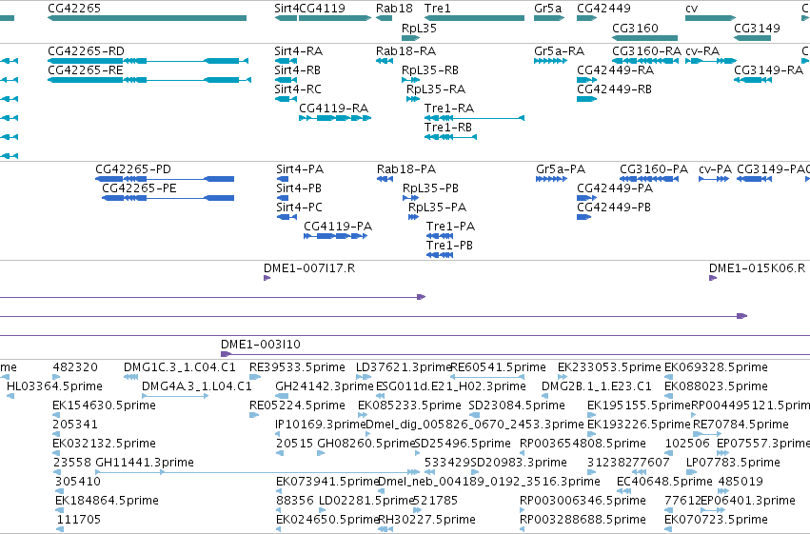Select the CG3160-PA protein feature

coord(649,179)
